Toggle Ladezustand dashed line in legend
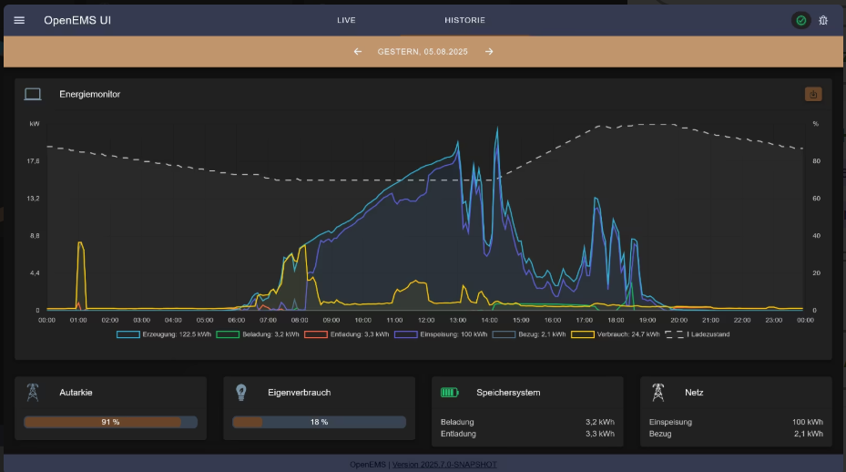The height and width of the screenshot is (472, 846). point(697,334)
